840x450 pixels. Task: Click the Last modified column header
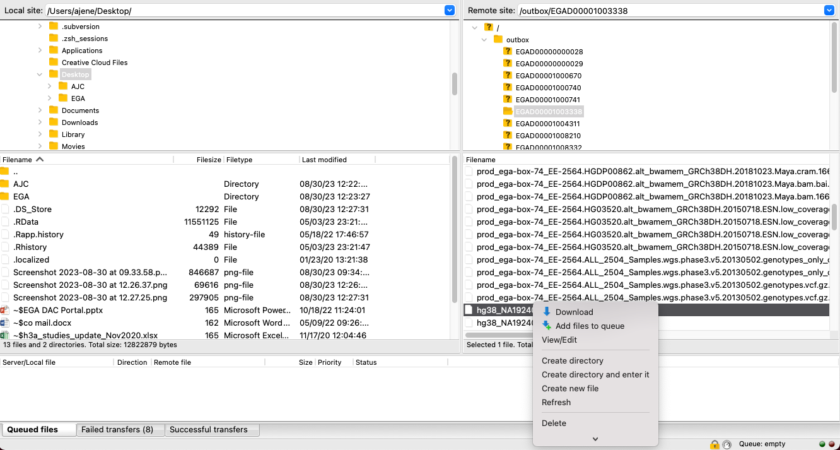324,160
